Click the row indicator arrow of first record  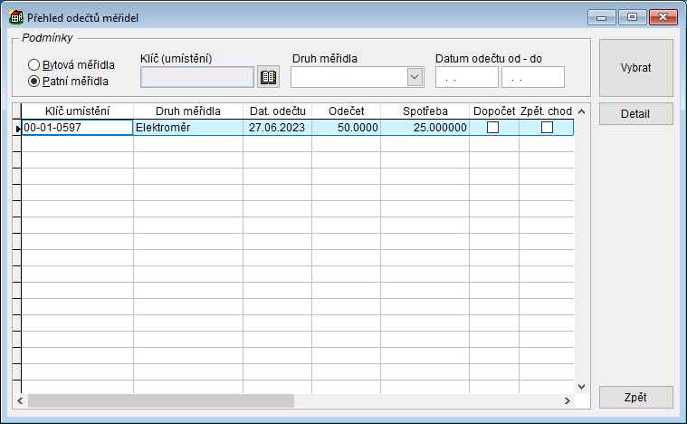click(16, 129)
